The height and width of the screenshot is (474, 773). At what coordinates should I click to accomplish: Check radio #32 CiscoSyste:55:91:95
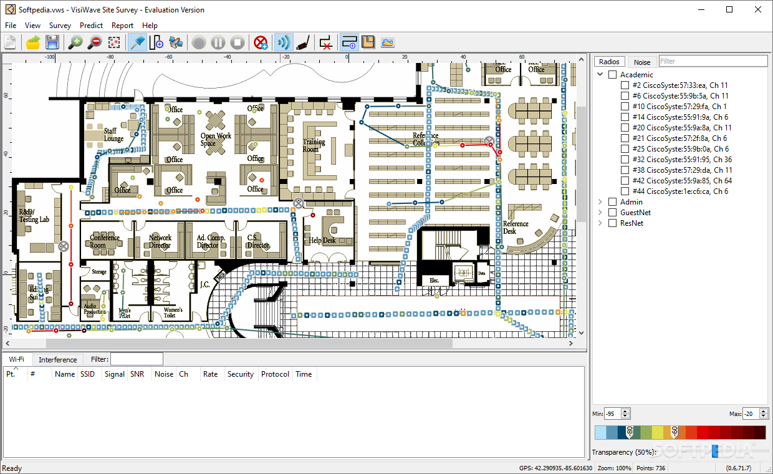625,160
